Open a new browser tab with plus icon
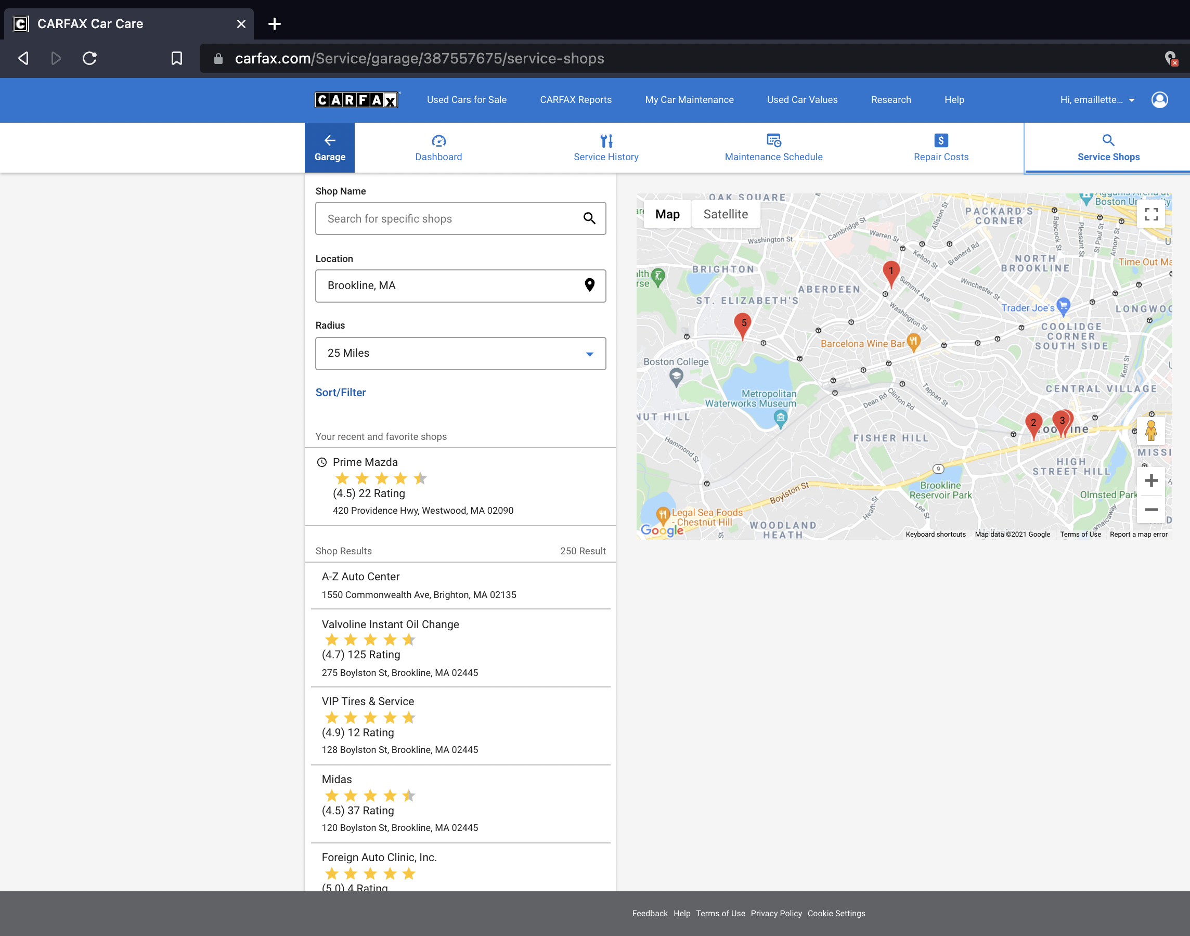This screenshot has width=1190, height=936. [x=275, y=23]
